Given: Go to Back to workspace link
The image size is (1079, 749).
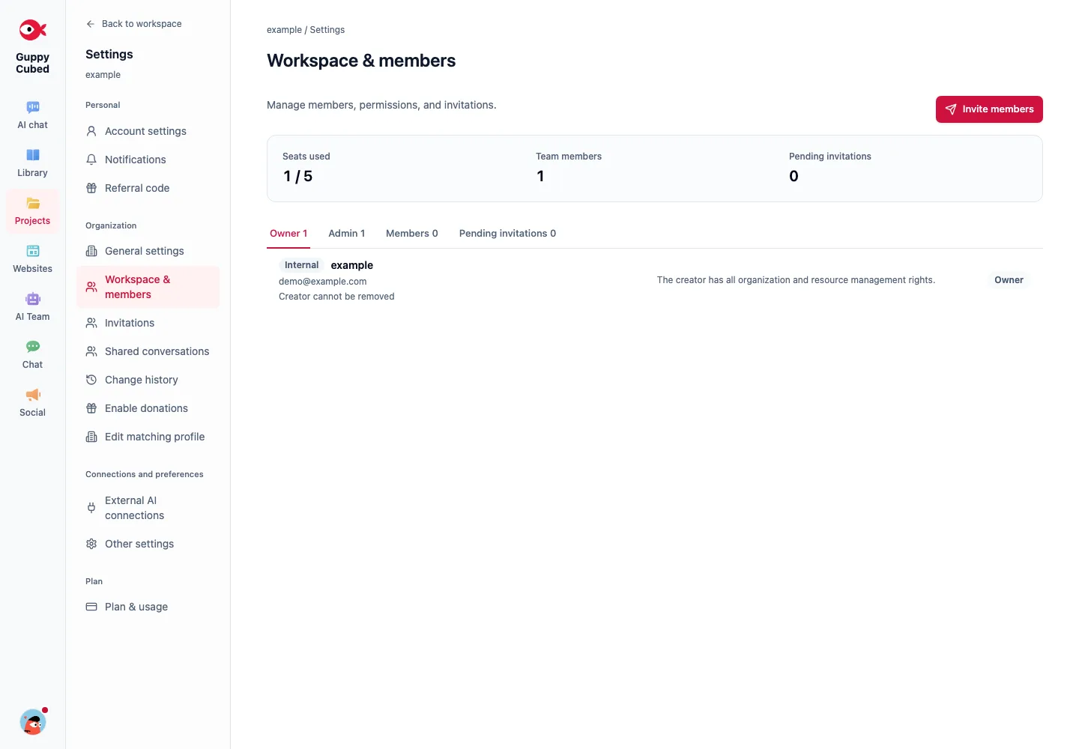Looking at the screenshot, I should coord(134,24).
